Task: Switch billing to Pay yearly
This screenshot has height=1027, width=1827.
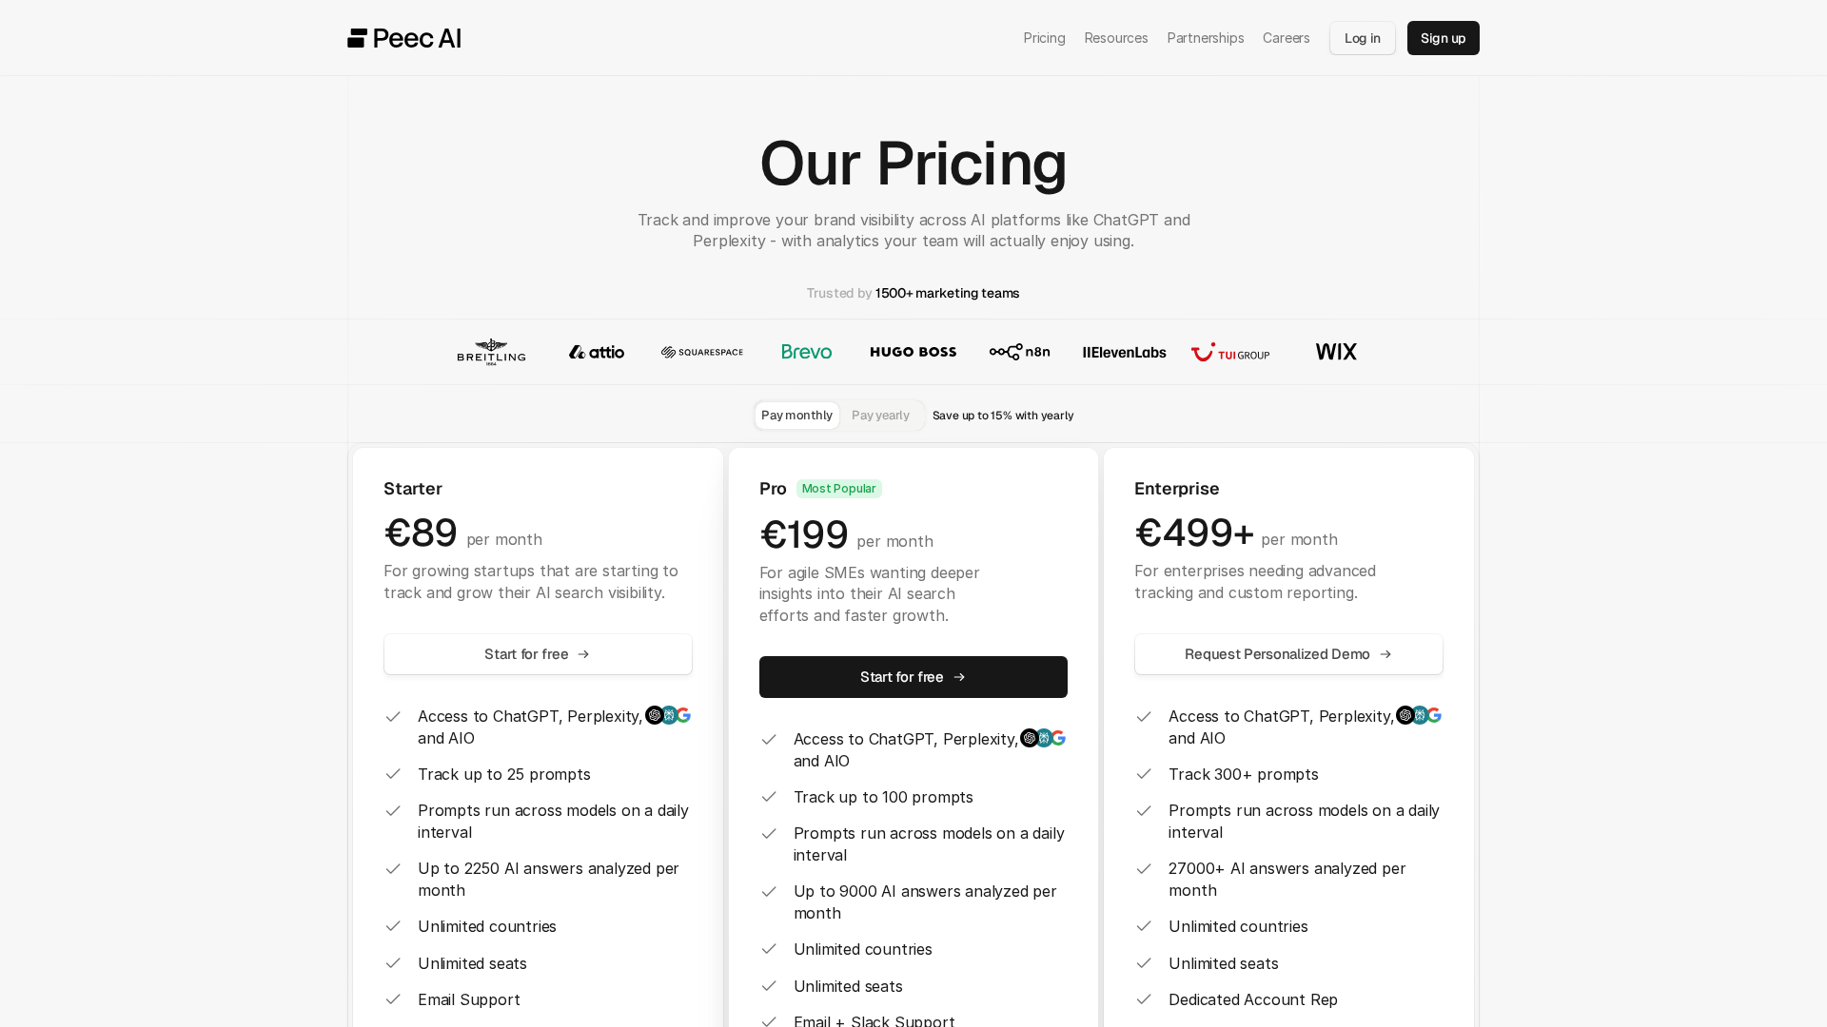Action: [x=880, y=416]
